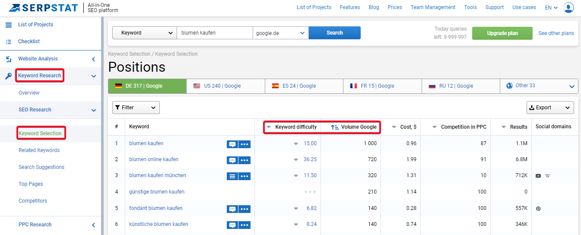The image size is (581, 235).
Task: Click the blumen kaufen search input field
Action: 215,33
